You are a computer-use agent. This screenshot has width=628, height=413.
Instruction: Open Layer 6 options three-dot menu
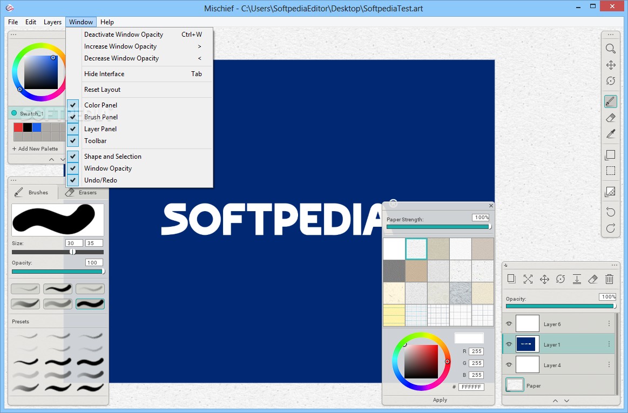coord(609,324)
